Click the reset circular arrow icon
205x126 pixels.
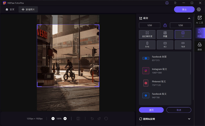coord(106,118)
